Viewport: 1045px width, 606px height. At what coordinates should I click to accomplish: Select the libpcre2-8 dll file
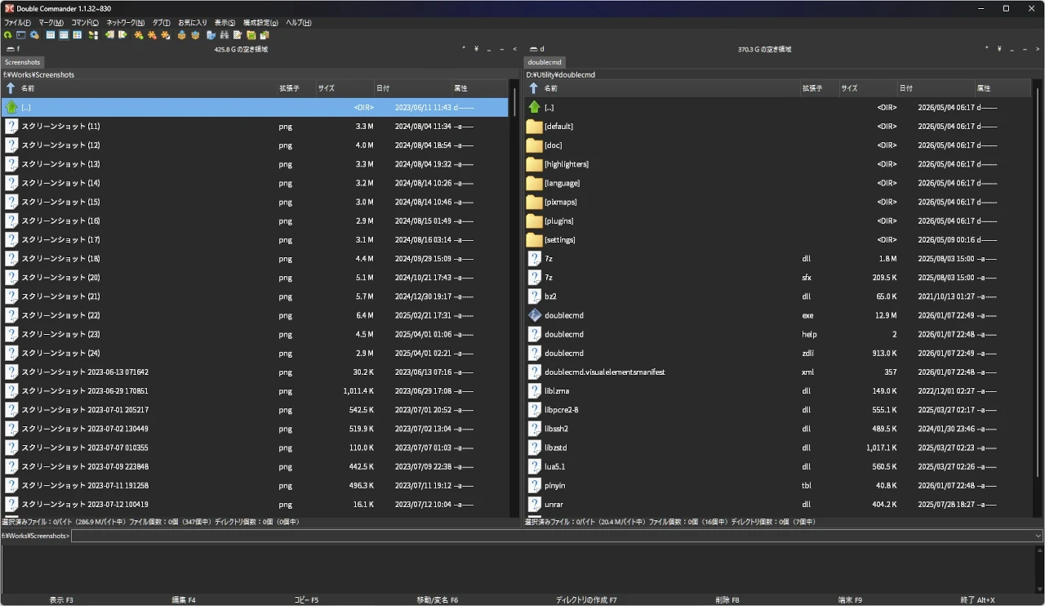pos(778,410)
